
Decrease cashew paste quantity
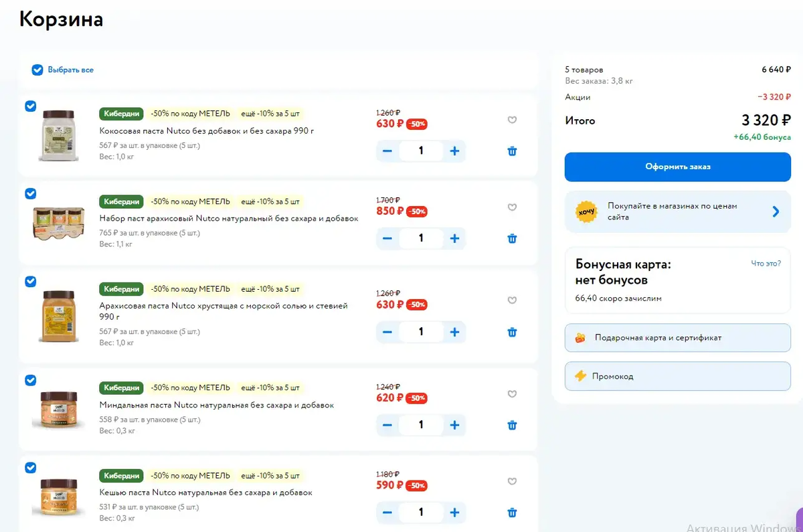(387, 513)
